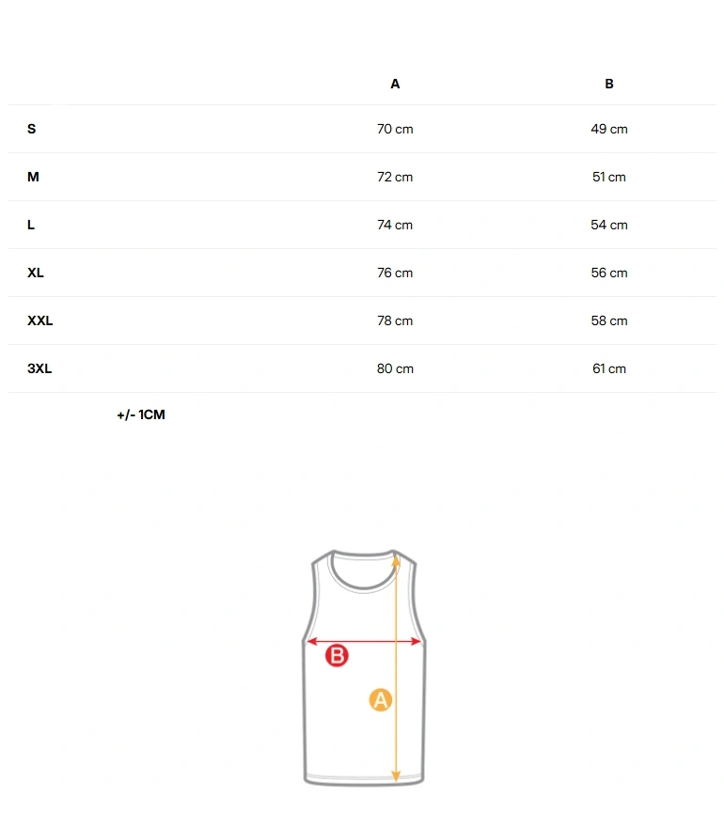Screen dimensions: 724x813
Task: Click the orange vertical length arrow
Action: [x=396, y=668]
